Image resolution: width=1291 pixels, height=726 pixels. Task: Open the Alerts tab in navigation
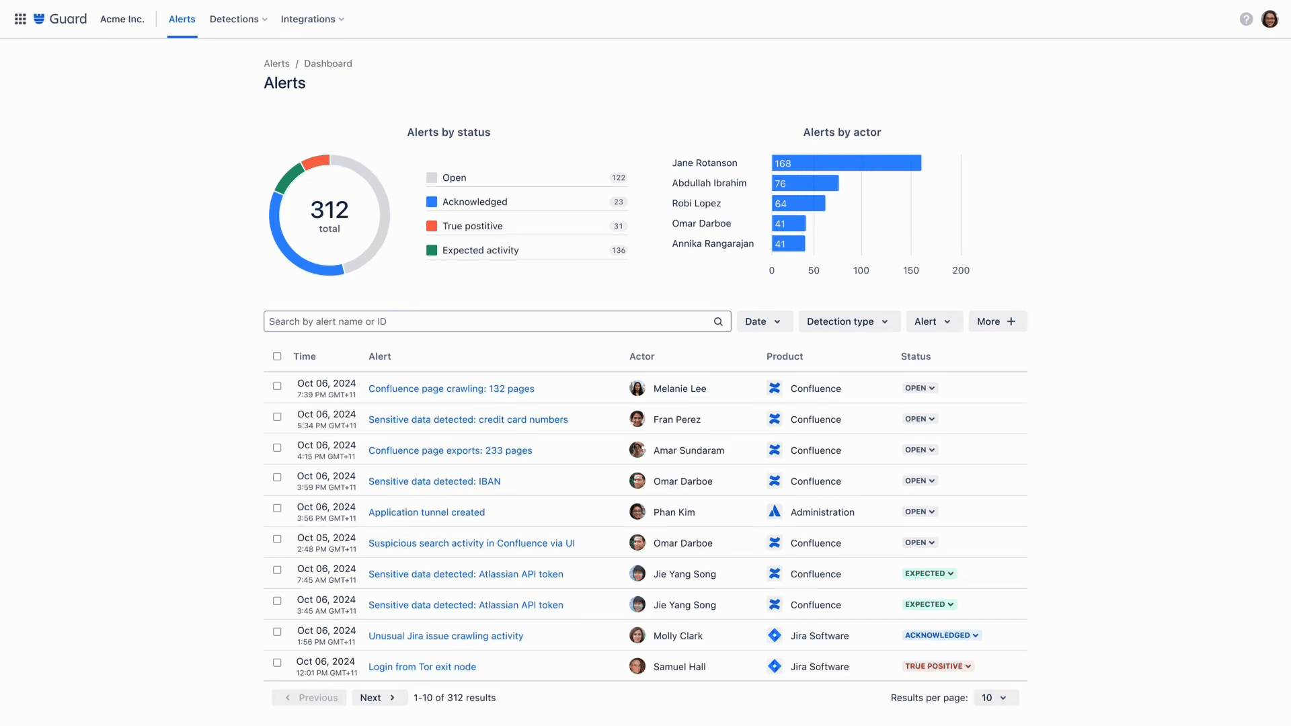(182, 19)
